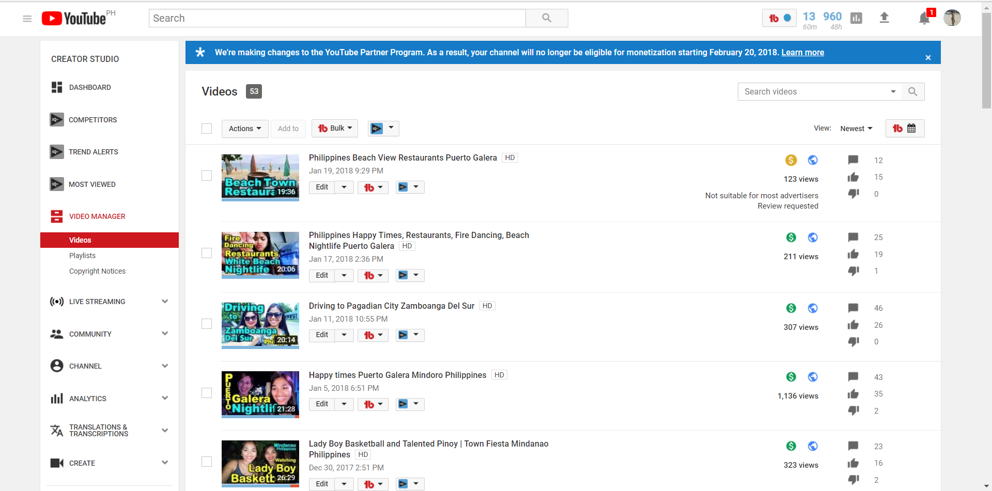Screen dimensions: 992x491
Task: Open the hamburger guide menu
Action: point(27,19)
